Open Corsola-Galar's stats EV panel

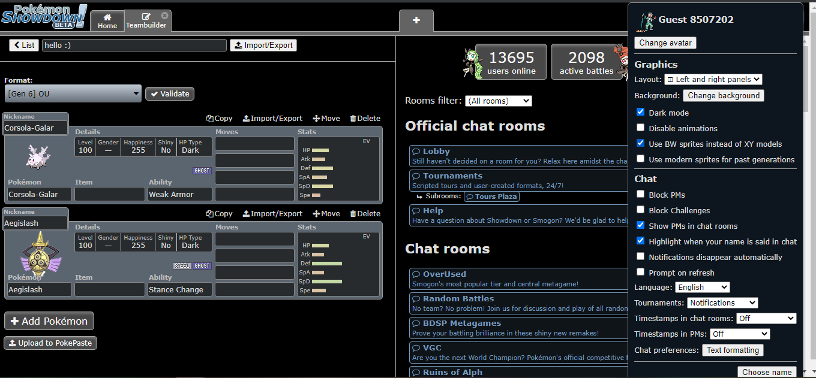[338, 169]
